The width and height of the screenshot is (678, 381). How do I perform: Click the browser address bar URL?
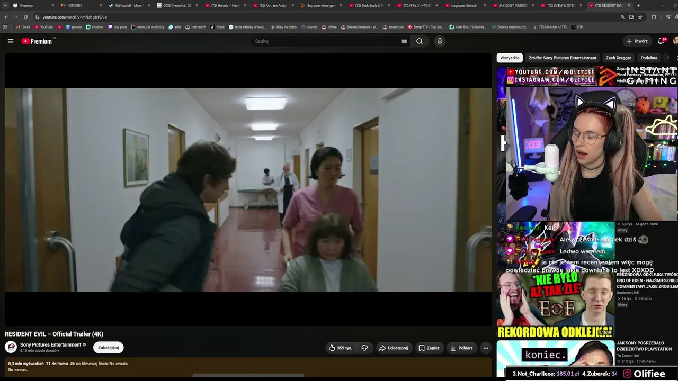tap(75, 17)
